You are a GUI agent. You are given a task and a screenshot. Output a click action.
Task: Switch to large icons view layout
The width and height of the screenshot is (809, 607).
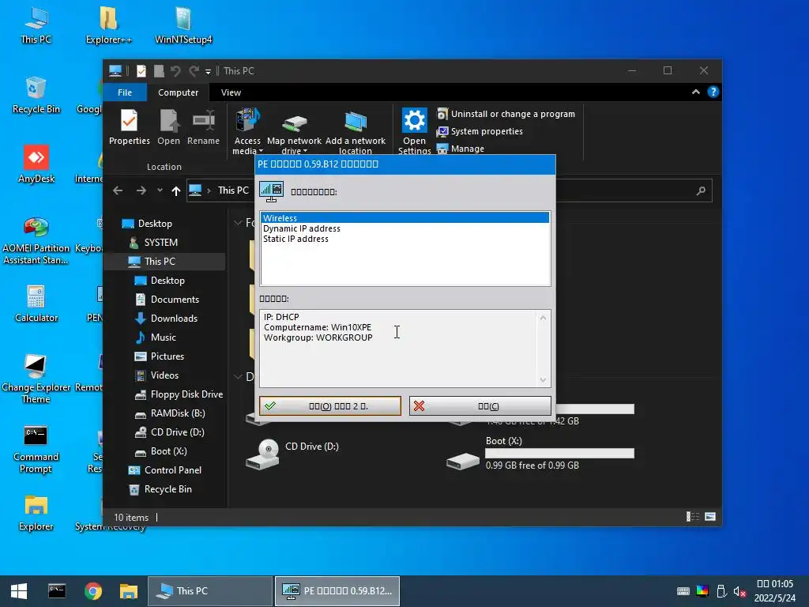click(710, 517)
